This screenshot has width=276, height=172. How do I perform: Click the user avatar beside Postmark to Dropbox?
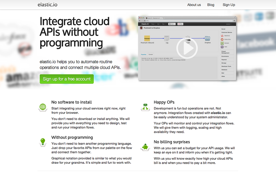pos(141,28)
